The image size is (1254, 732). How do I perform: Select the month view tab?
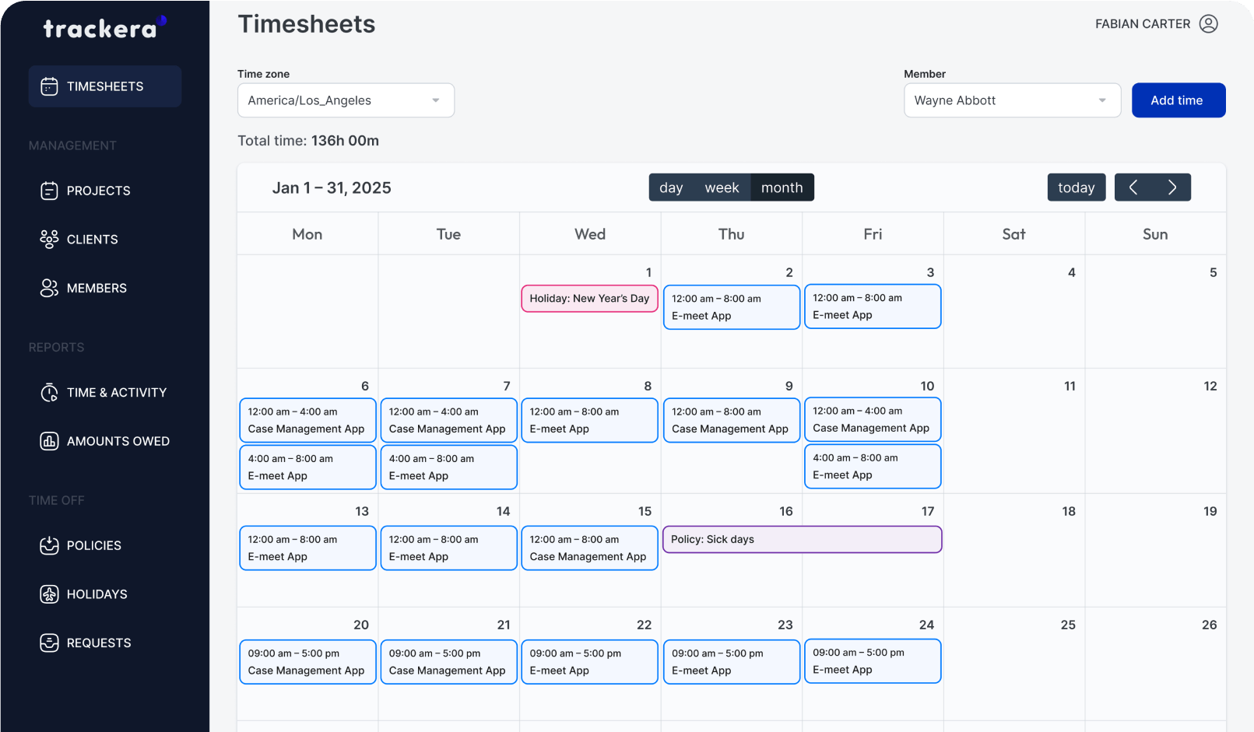[782, 187]
